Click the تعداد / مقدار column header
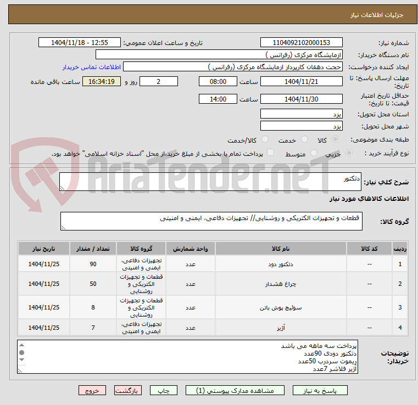Screen dimensions: 418x405 [x=93, y=249]
